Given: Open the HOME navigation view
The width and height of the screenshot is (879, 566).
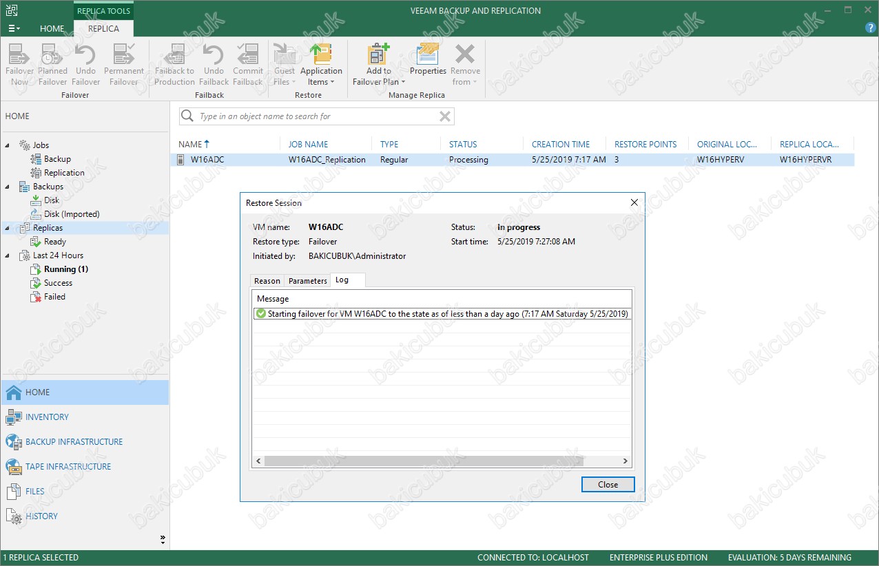Looking at the screenshot, I should tap(85, 392).
